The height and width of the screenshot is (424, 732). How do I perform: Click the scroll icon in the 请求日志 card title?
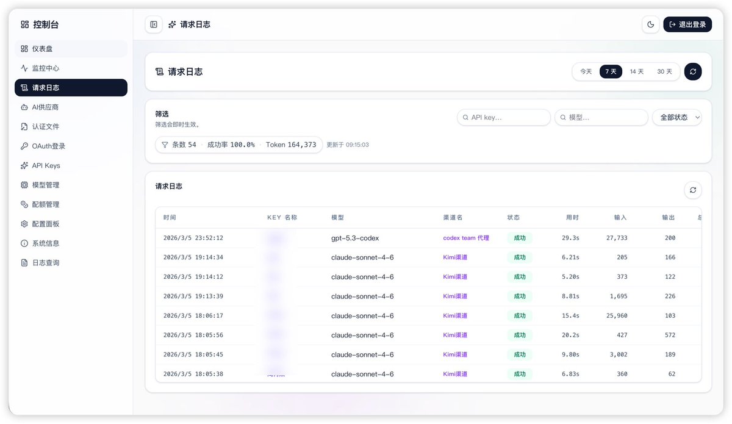[x=160, y=71]
